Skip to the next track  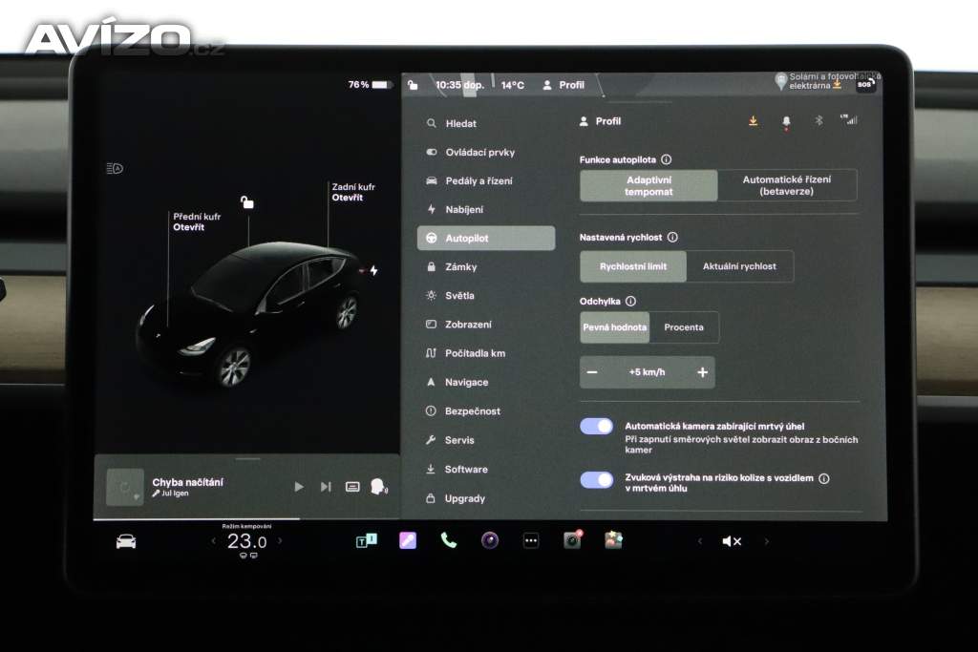326,486
